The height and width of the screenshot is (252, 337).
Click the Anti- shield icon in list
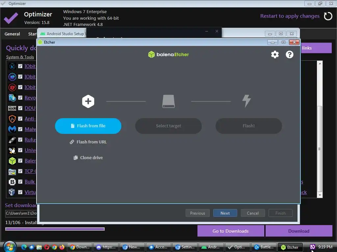(12, 119)
